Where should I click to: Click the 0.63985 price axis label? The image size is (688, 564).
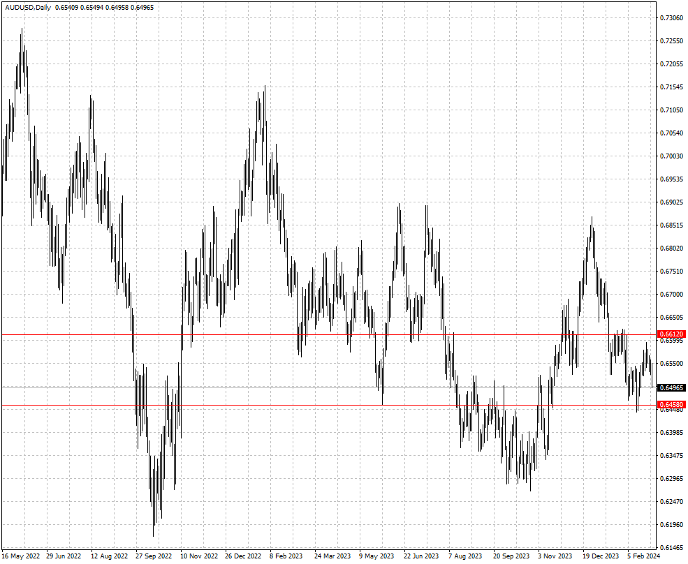(672, 433)
